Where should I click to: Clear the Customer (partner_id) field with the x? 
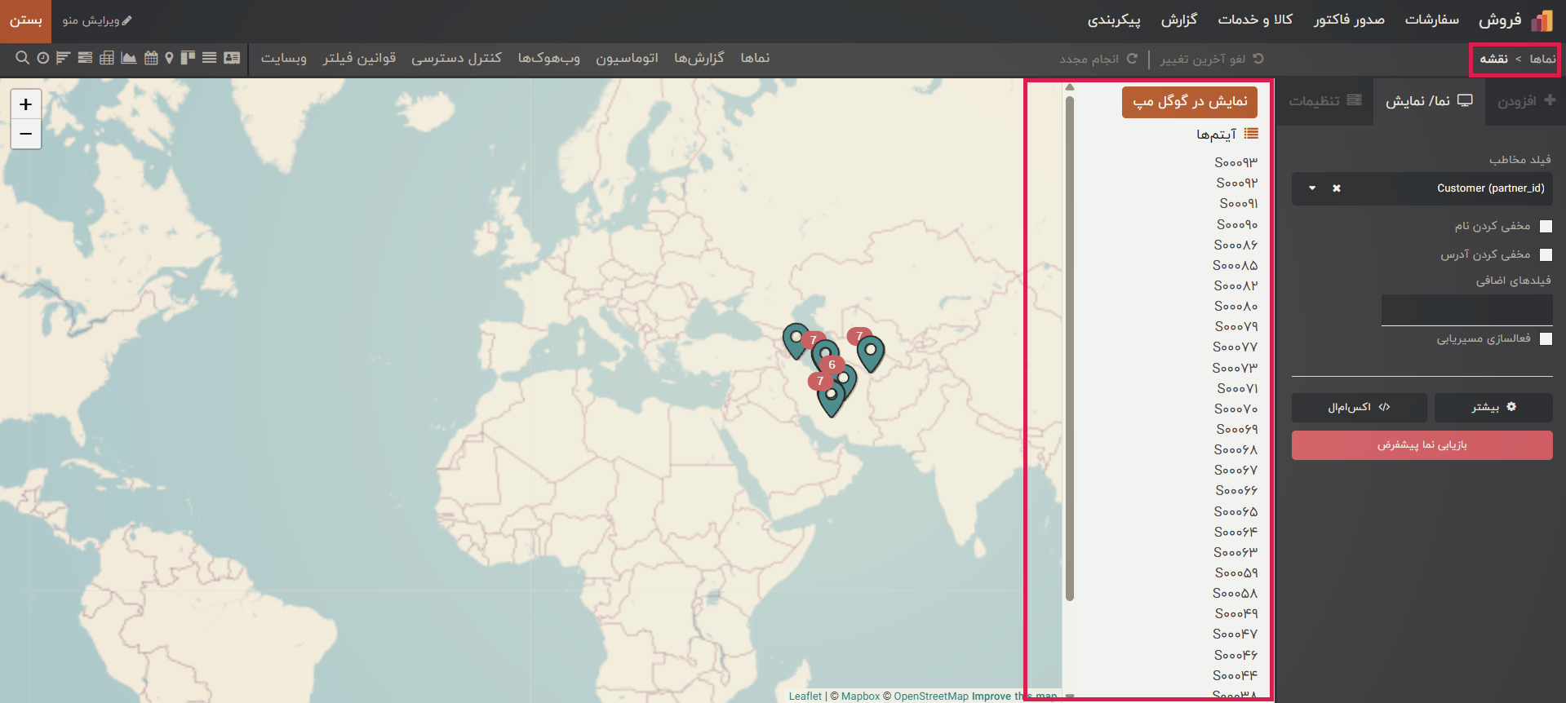(x=1337, y=188)
